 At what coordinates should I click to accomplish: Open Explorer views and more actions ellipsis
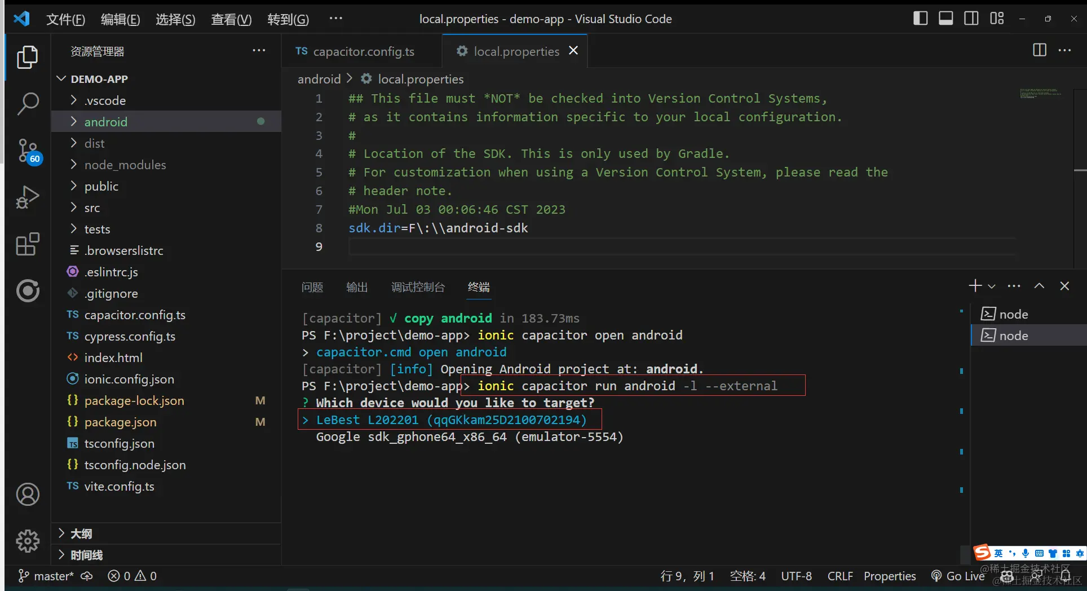click(259, 51)
